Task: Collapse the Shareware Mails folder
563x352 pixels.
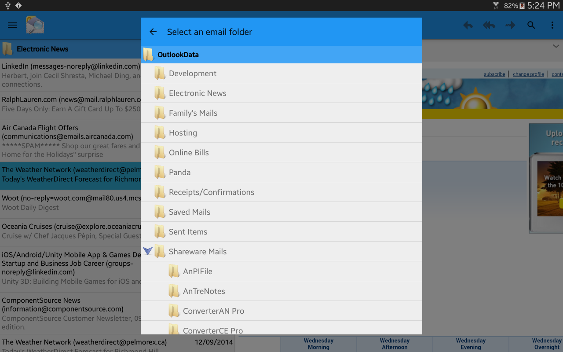Action: (148, 251)
